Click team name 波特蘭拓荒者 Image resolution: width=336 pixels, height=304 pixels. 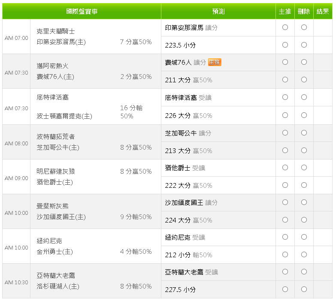click(x=56, y=137)
